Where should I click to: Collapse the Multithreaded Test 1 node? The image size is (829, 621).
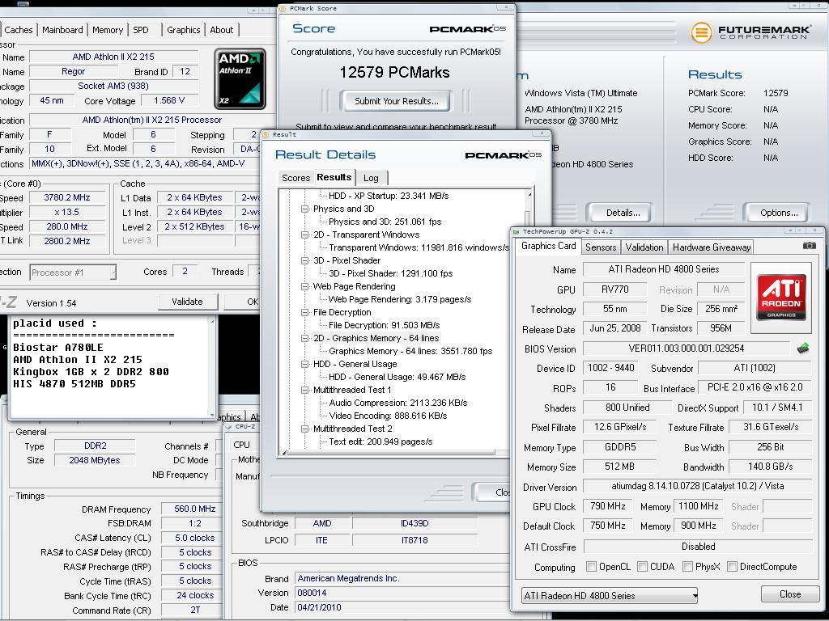pos(304,391)
